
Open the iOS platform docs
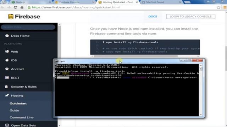click(14, 60)
